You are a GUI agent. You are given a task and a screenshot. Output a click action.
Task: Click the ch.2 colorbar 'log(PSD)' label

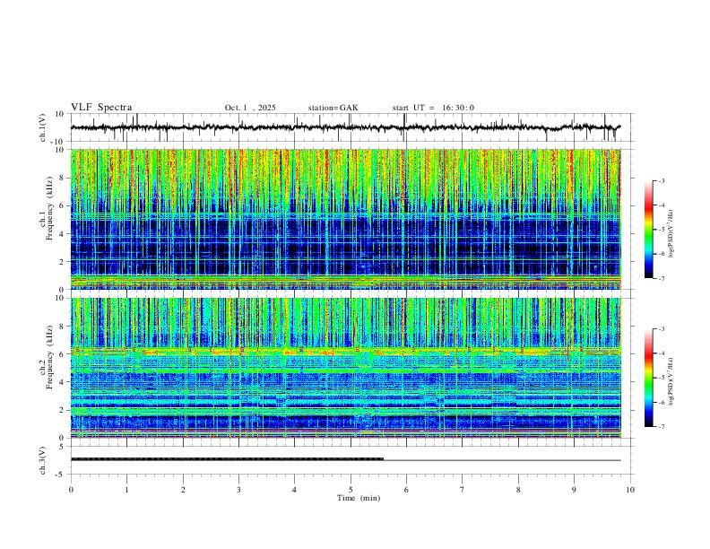pos(671,382)
